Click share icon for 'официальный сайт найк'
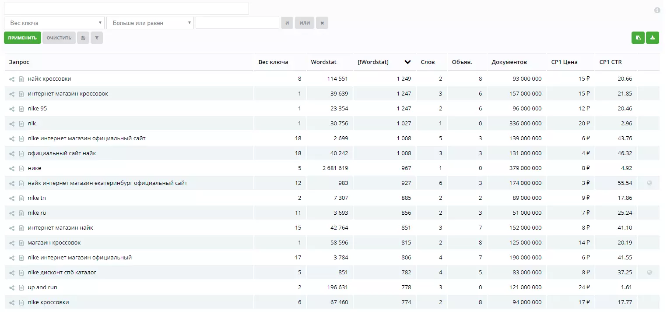This screenshot has width=667, height=312. tap(12, 153)
